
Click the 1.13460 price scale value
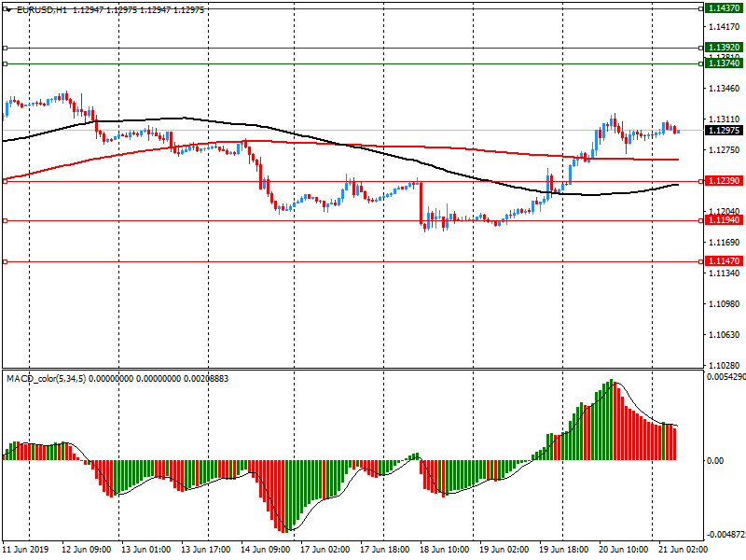pyautogui.click(x=725, y=89)
